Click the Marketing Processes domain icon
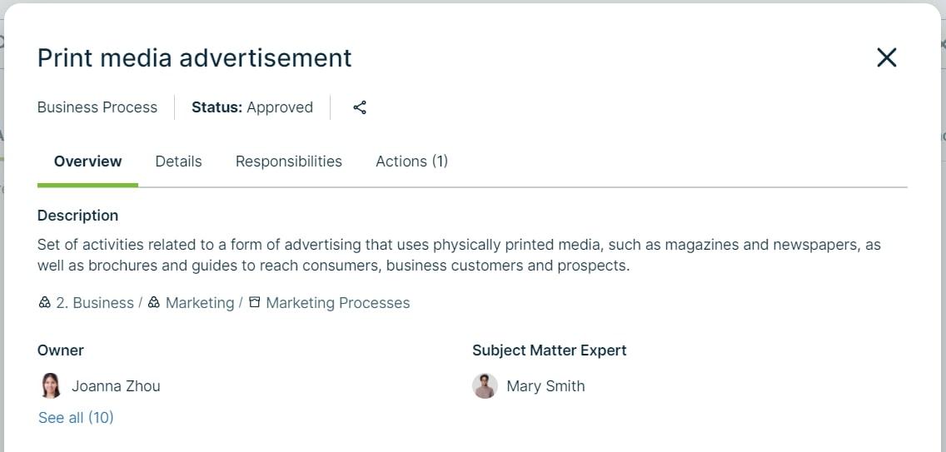This screenshot has width=946, height=452. tap(255, 303)
